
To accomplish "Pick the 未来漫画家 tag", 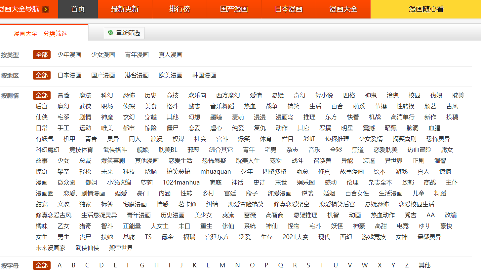I will (50, 248).
